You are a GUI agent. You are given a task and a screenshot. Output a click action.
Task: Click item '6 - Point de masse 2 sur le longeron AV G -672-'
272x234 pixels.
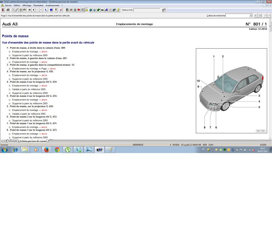(32, 117)
